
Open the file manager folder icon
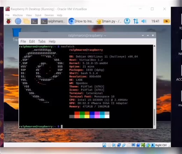[26, 21]
